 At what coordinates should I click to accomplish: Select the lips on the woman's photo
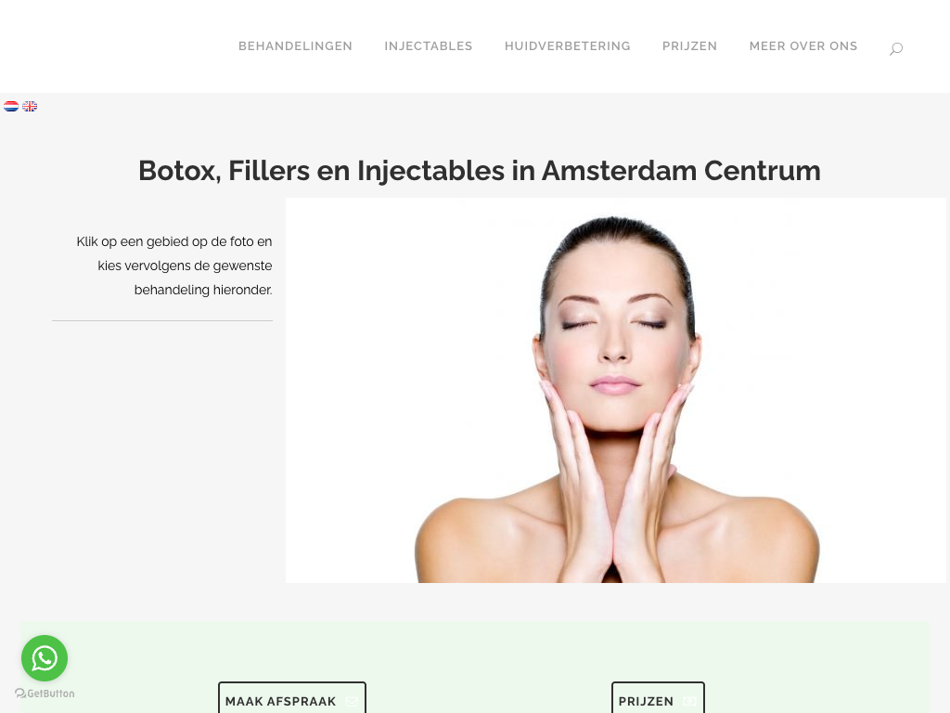614,385
